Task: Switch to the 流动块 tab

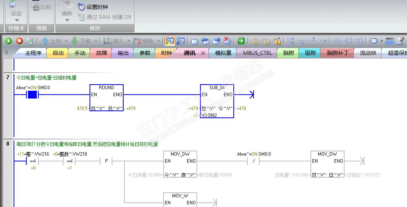Action: click(x=368, y=53)
